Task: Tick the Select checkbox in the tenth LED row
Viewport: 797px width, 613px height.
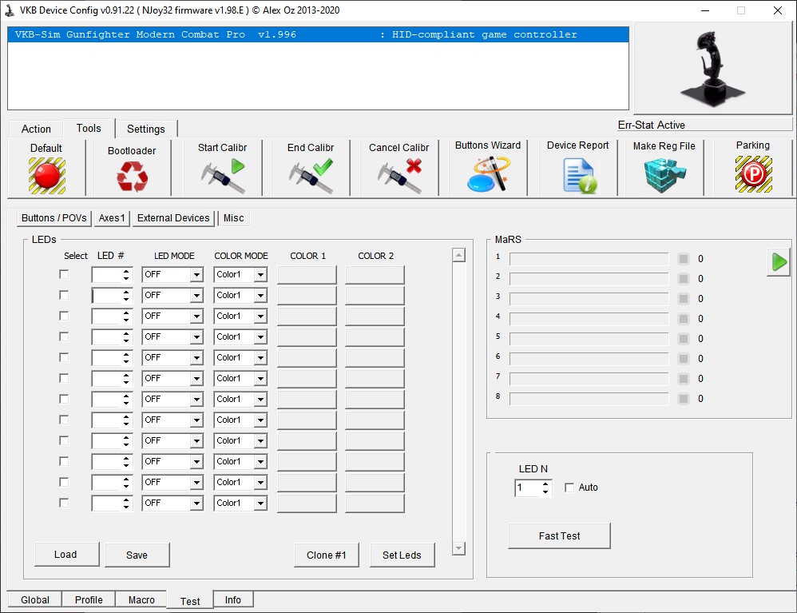Action: click(x=64, y=461)
